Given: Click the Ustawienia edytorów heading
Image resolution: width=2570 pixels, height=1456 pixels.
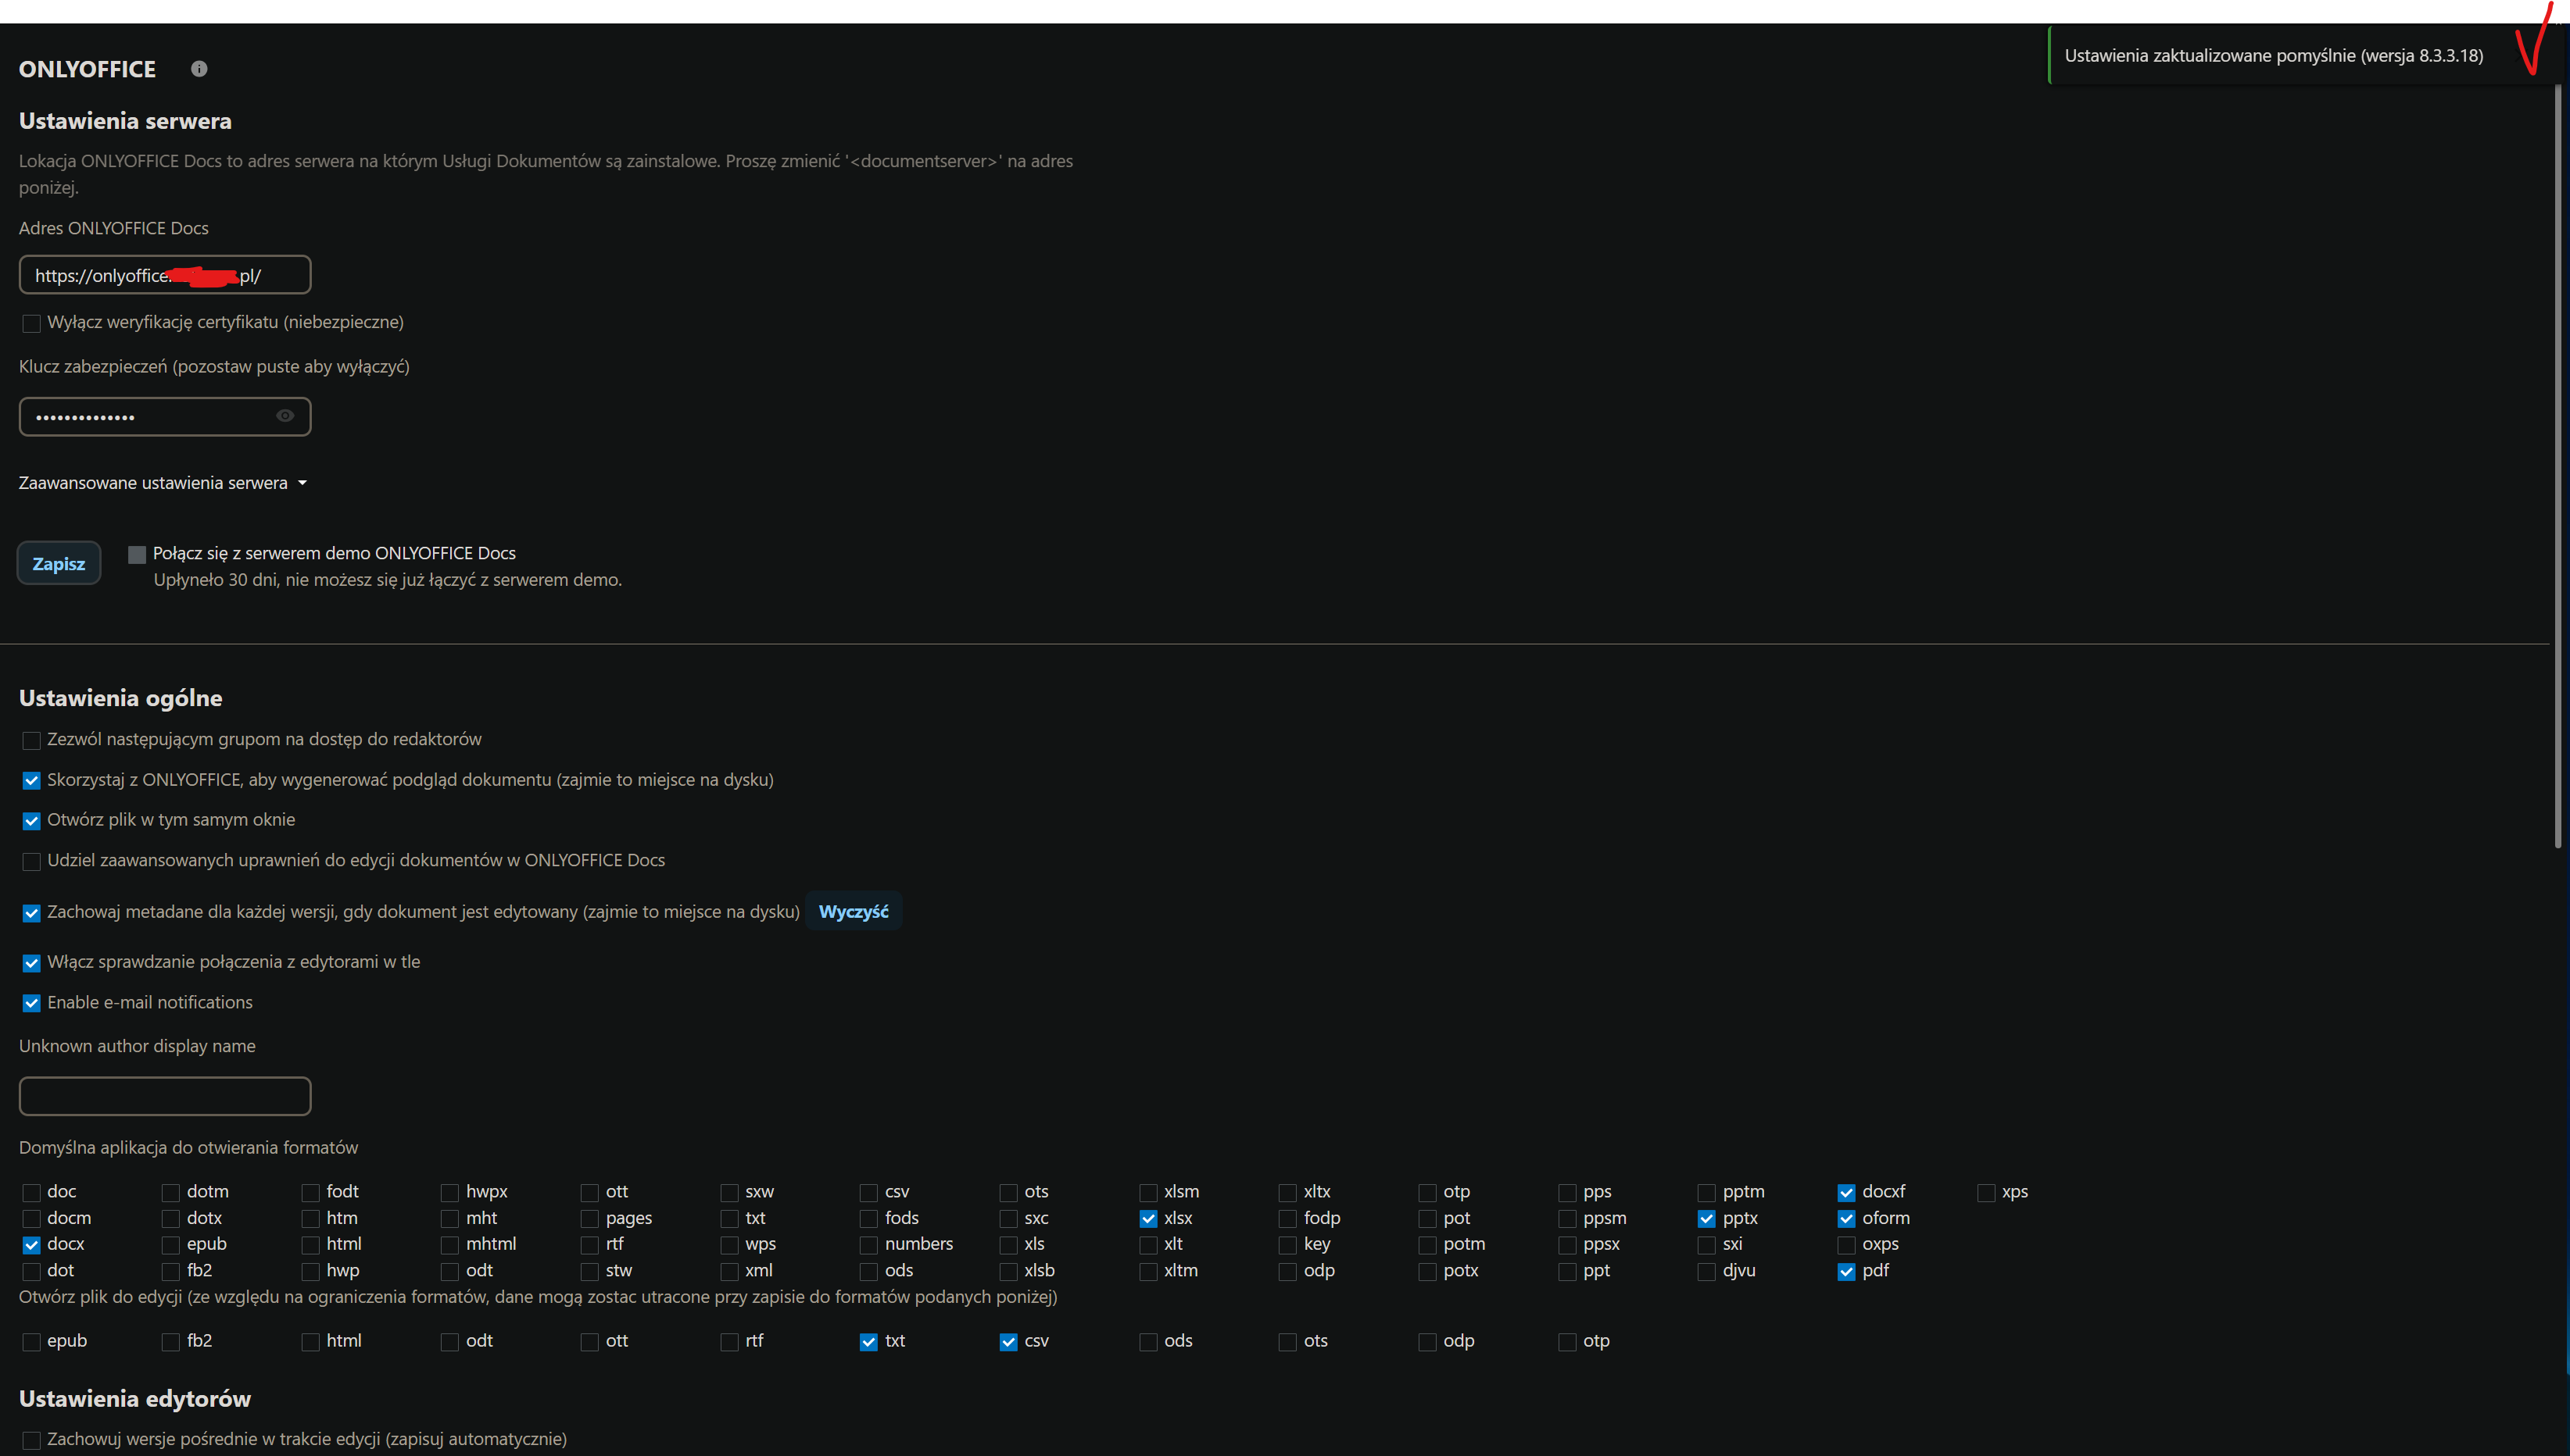Looking at the screenshot, I should (135, 1399).
